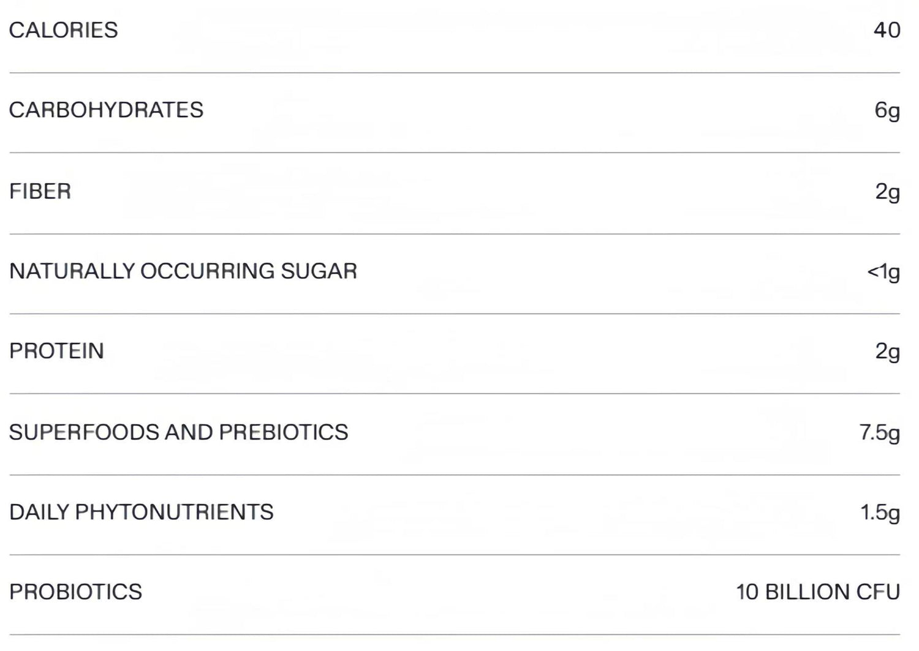Select the 1.5g phytonutrients value

pyautogui.click(x=880, y=512)
